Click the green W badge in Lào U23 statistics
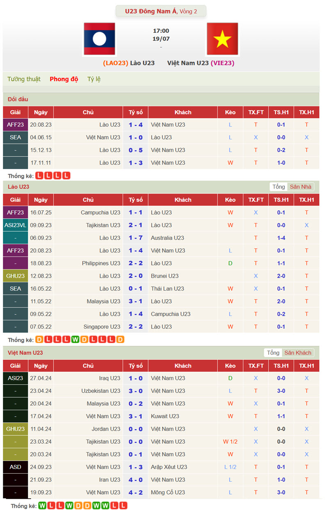Image resolution: width=328 pixels, height=511 pixels. click(75, 340)
